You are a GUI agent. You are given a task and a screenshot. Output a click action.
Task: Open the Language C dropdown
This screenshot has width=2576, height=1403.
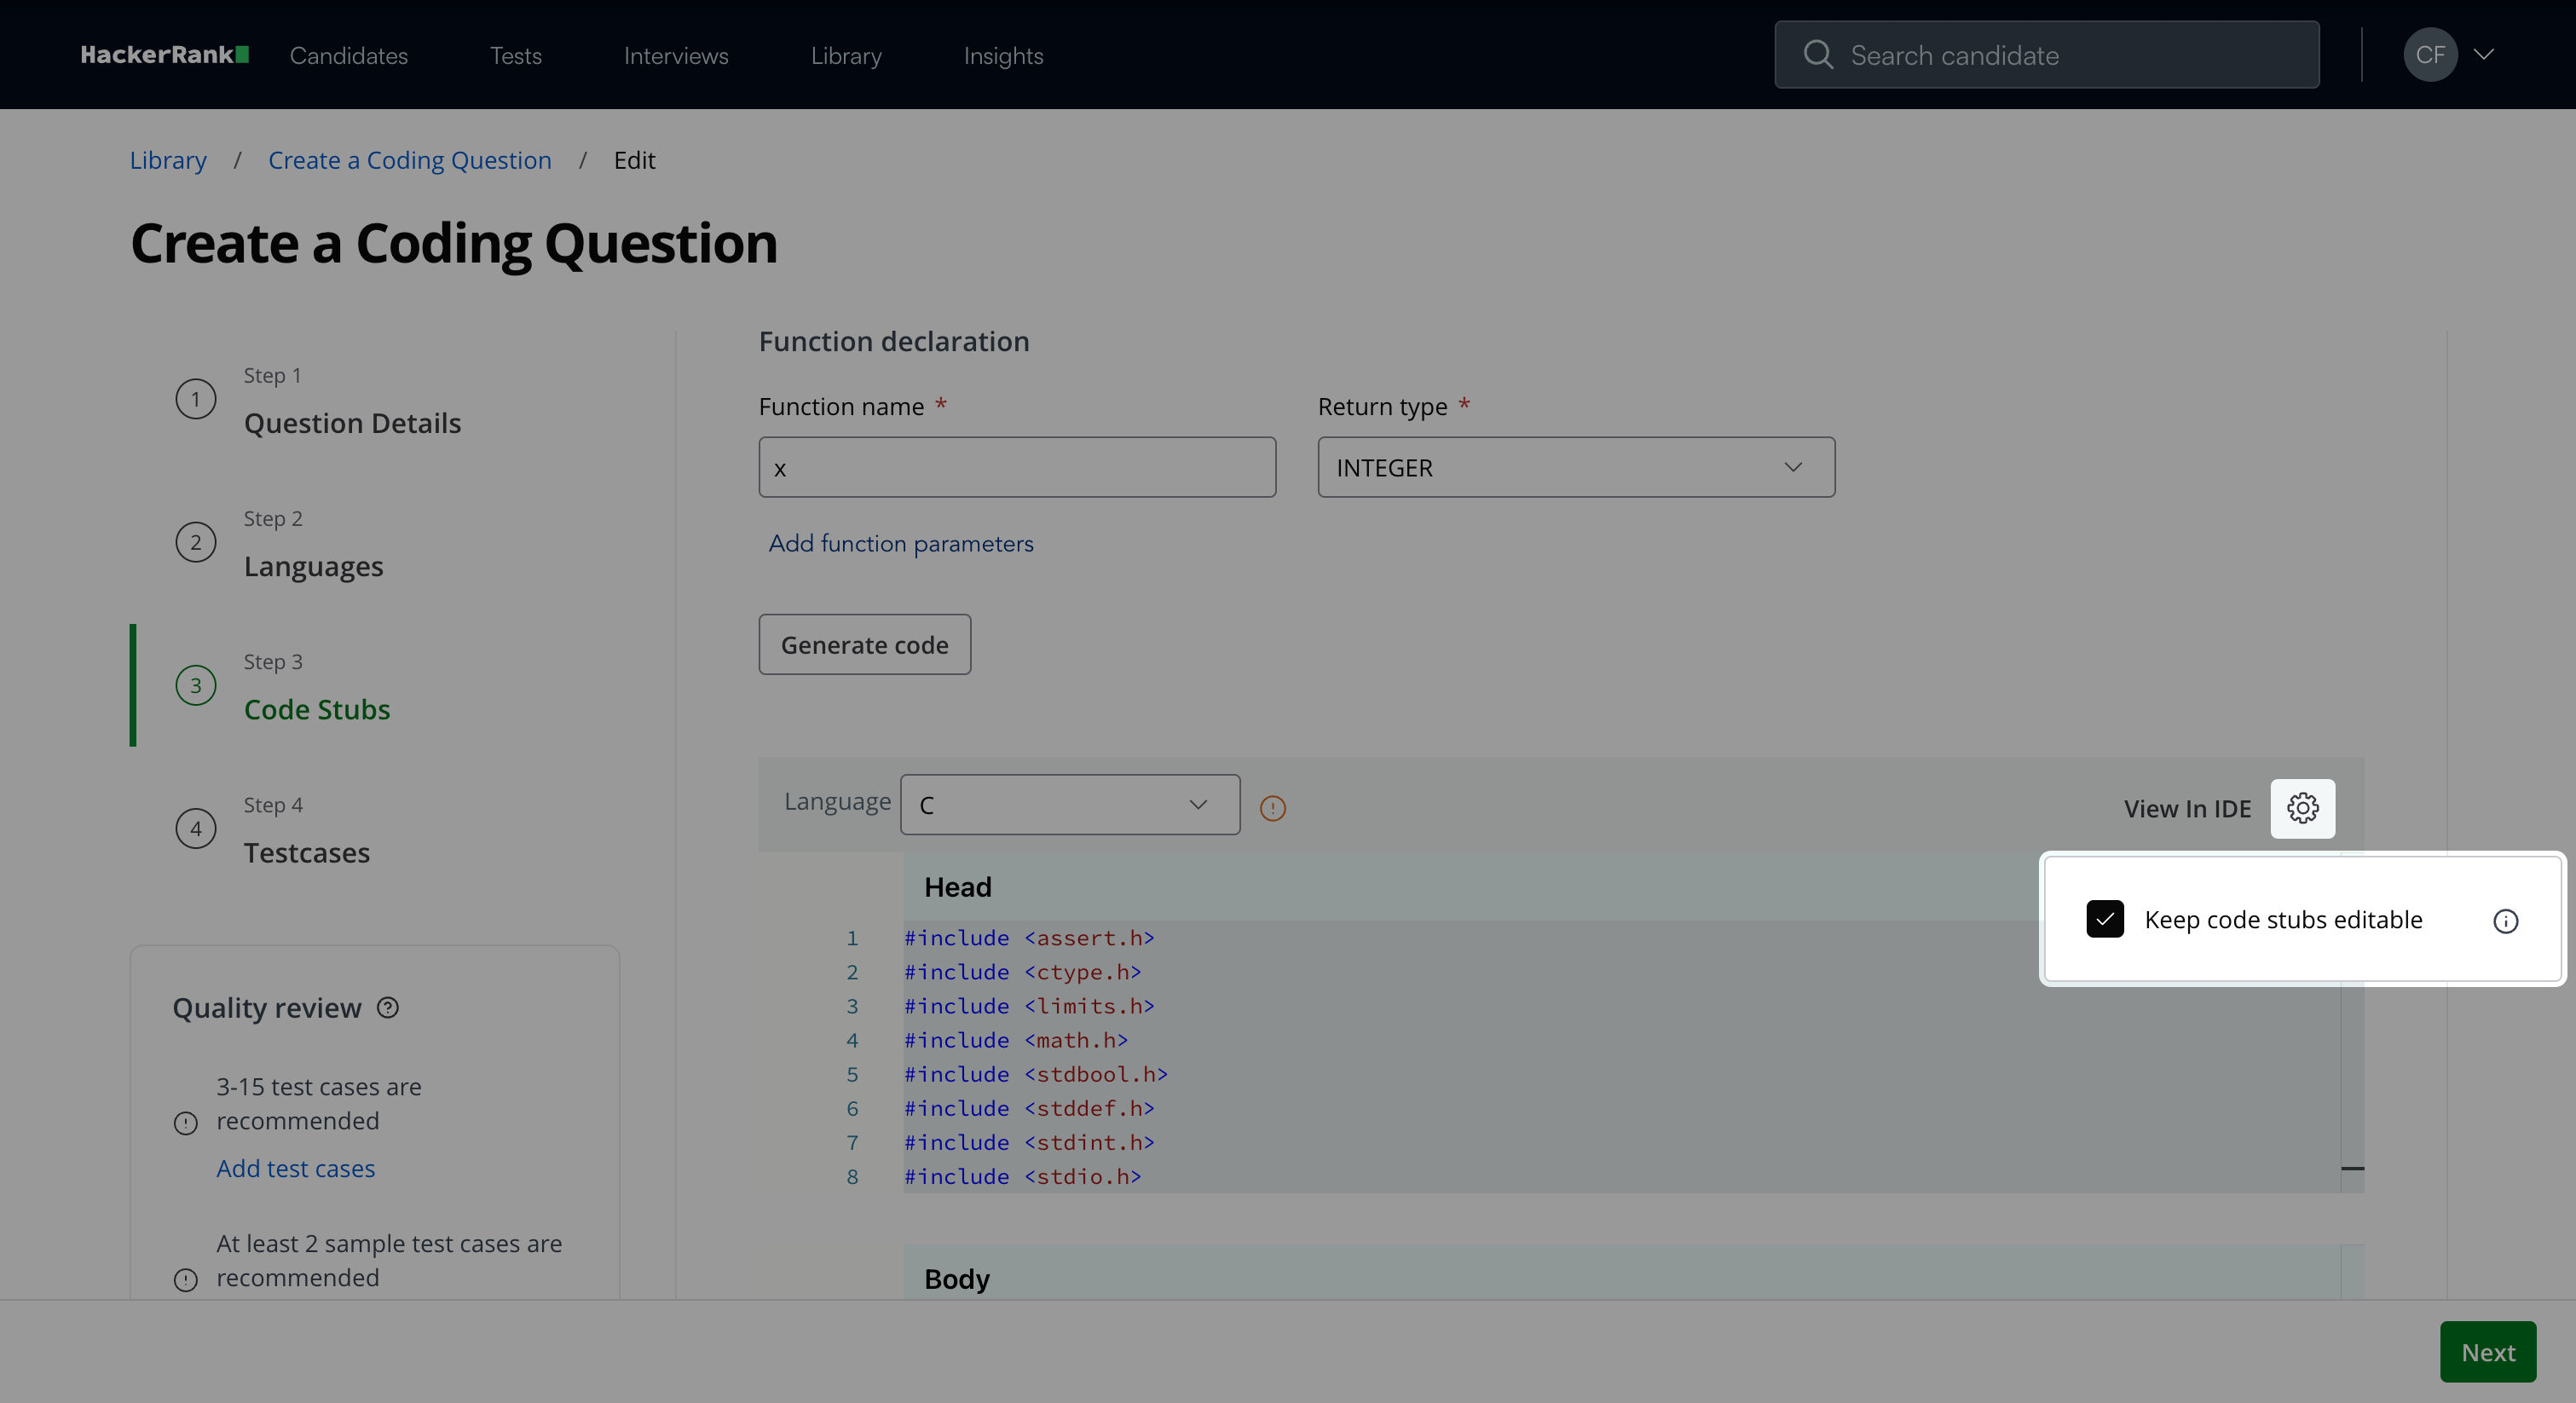click(x=1070, y=805)
